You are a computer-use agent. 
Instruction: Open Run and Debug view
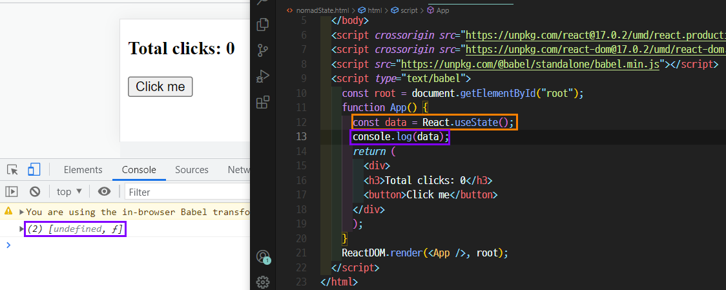[x=262, y=76]
